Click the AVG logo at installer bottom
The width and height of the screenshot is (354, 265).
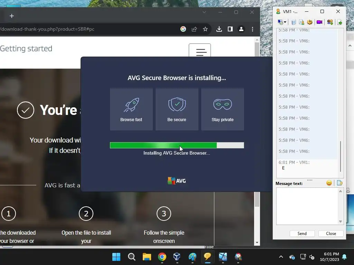[177, 181]
